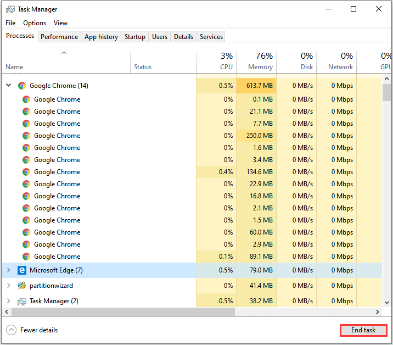The height and width of the screenshot is (345, 393).
Task: Click the 79.0 MB memory cell
Action: 256,270
